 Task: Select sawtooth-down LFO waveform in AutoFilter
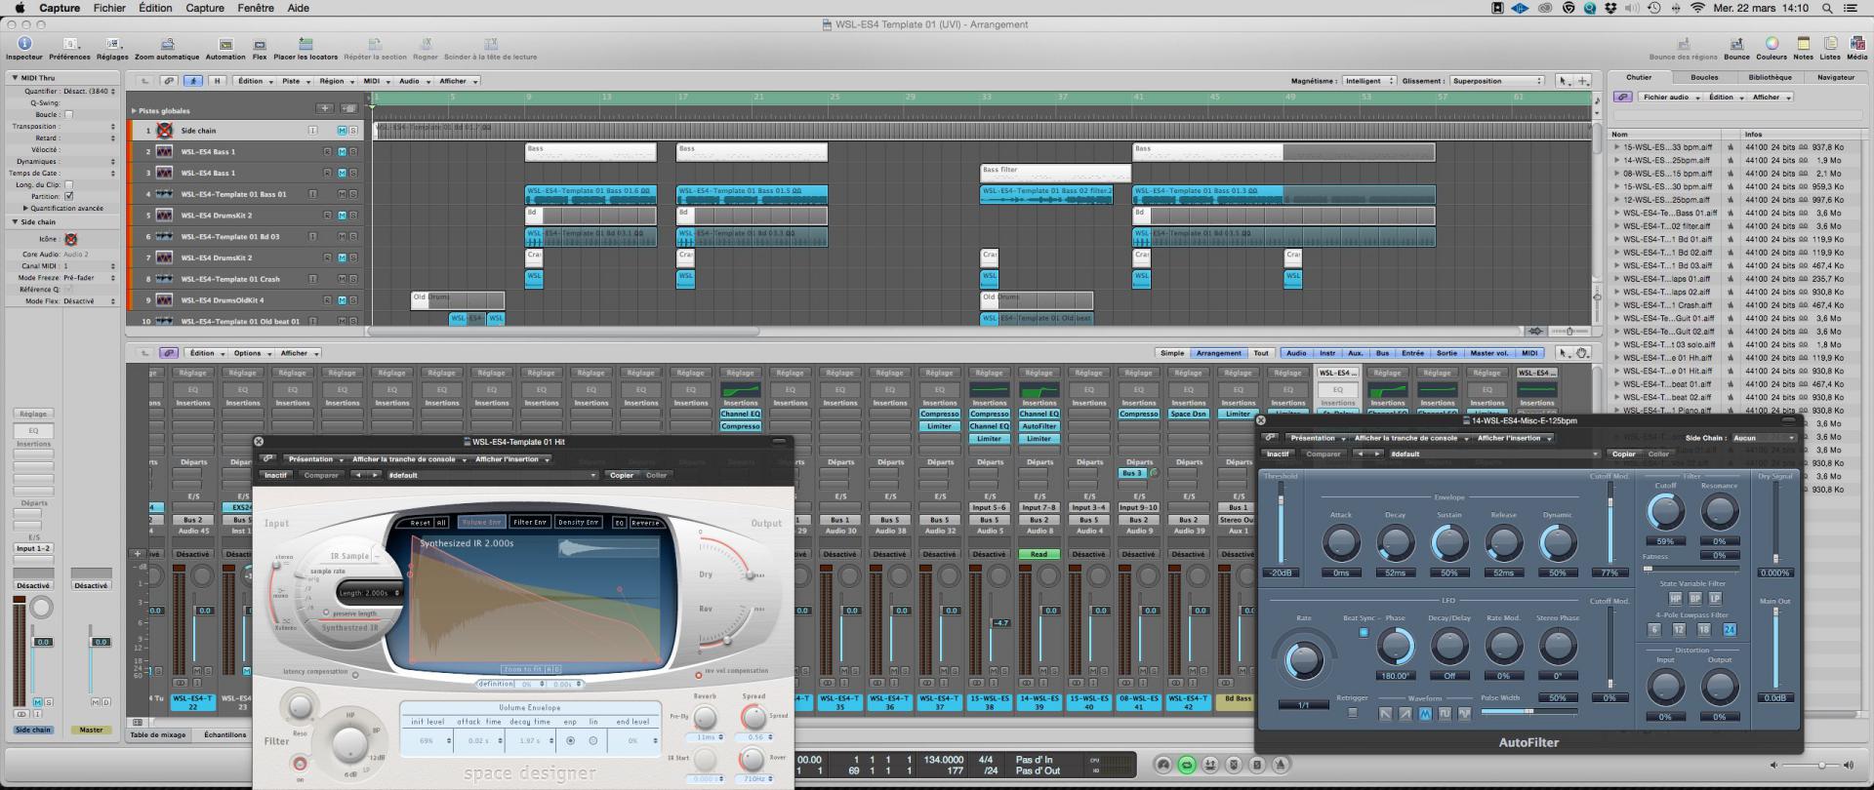point(1385,714)
